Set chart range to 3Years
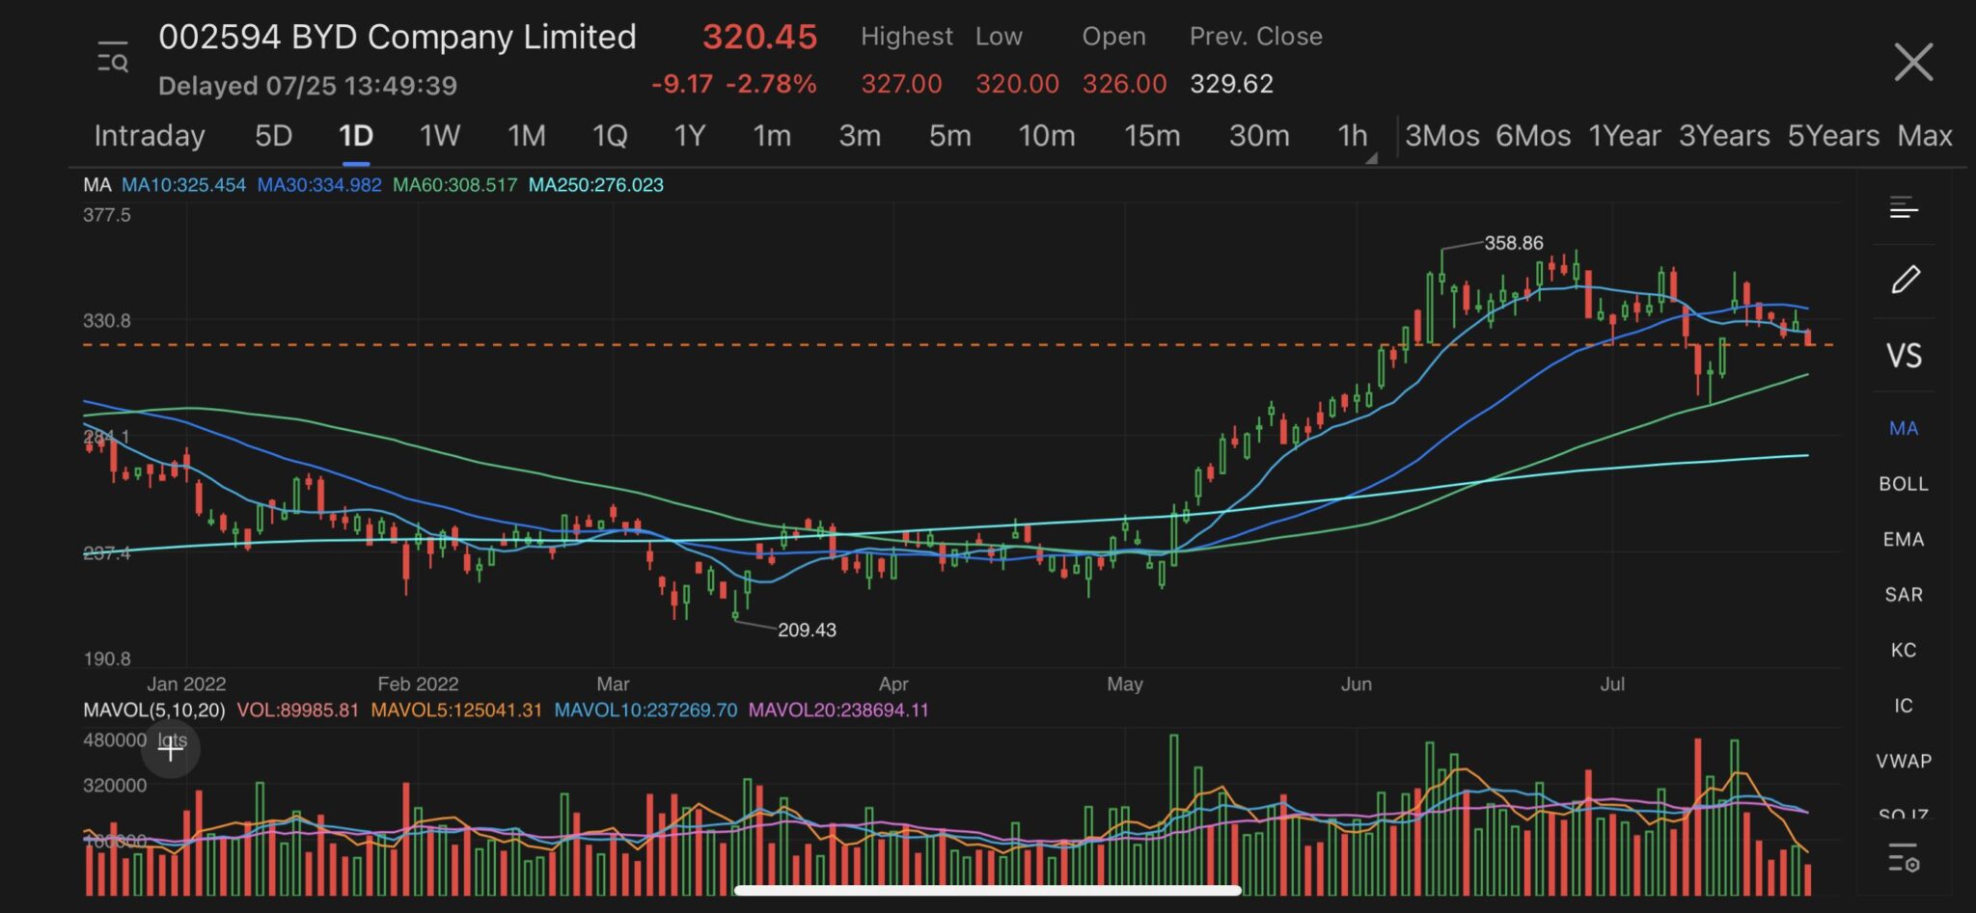This screenshot has width=1976, height=913. 1724,136
